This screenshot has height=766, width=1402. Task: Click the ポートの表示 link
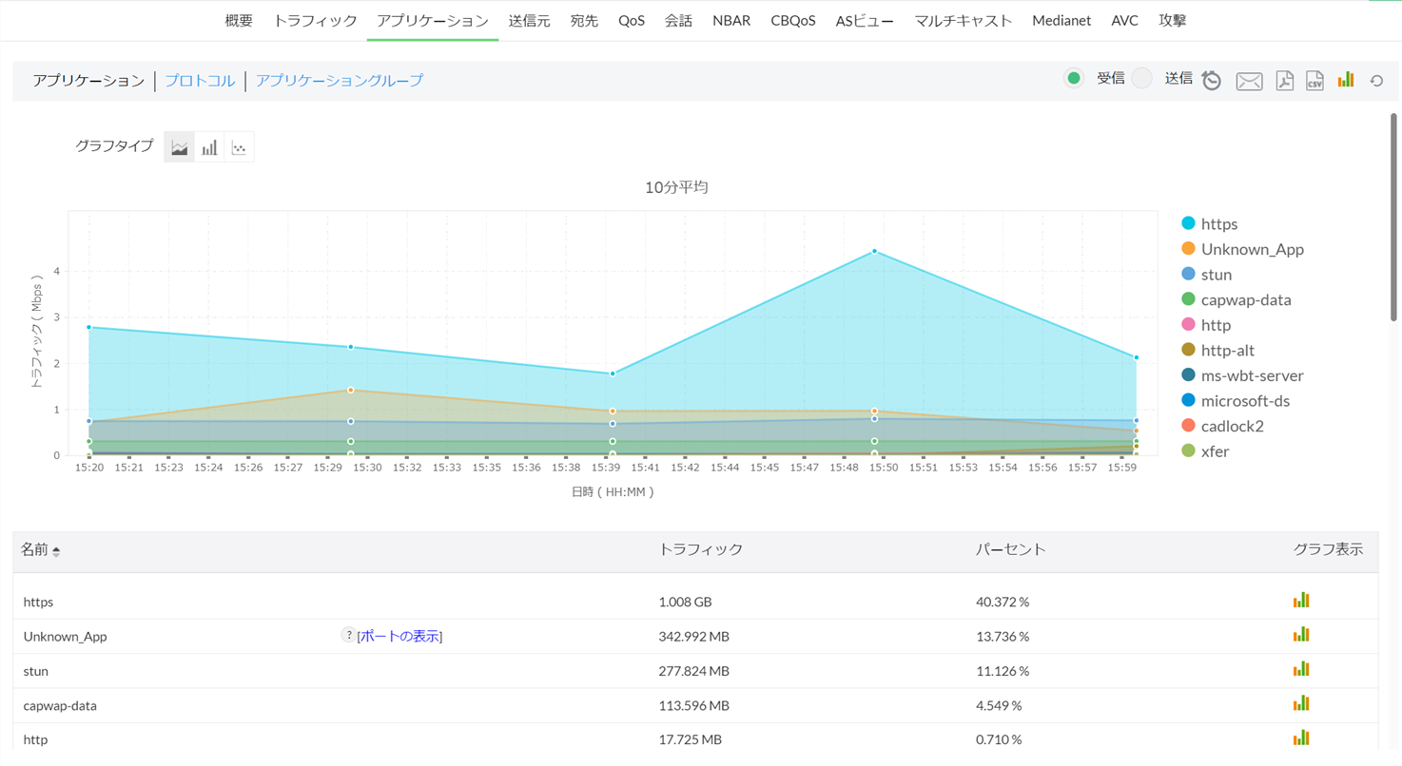tap(399, 637)
